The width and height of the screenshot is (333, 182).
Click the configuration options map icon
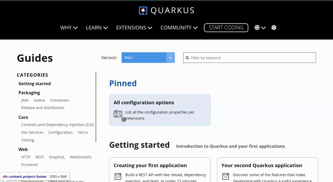(x=118, y=114)
